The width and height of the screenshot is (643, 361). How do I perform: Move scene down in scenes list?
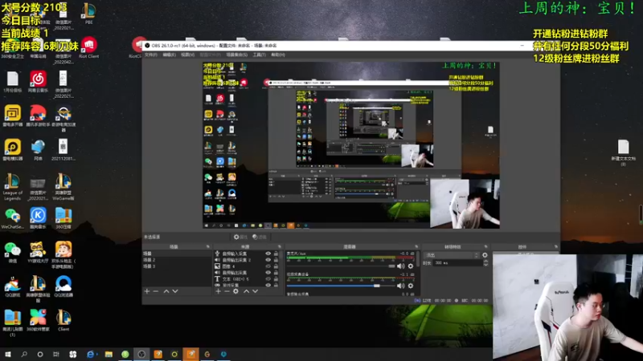[175, 291]
